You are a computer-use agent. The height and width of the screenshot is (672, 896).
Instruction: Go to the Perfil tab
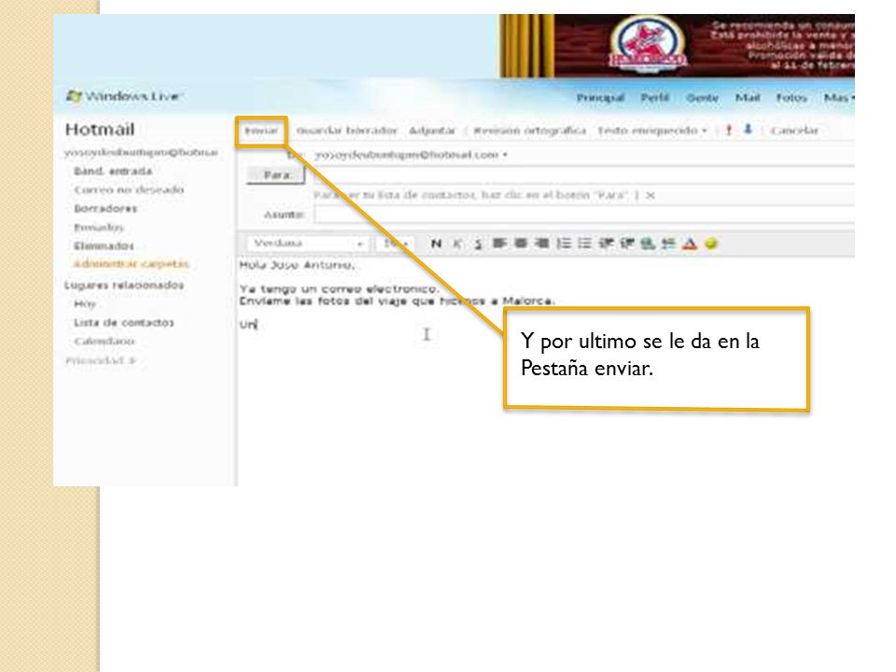pyautogui.click(x=654, y=98)
